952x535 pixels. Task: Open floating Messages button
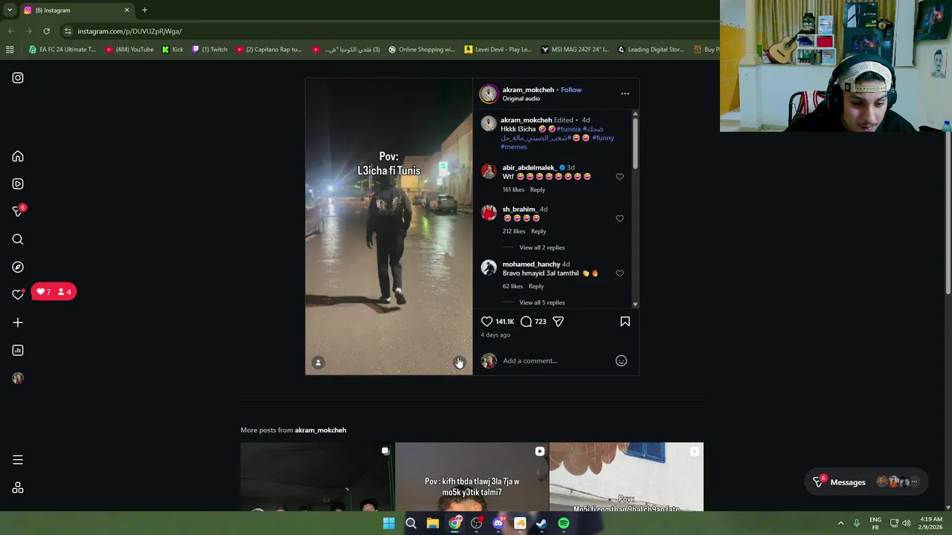(866, 482)
